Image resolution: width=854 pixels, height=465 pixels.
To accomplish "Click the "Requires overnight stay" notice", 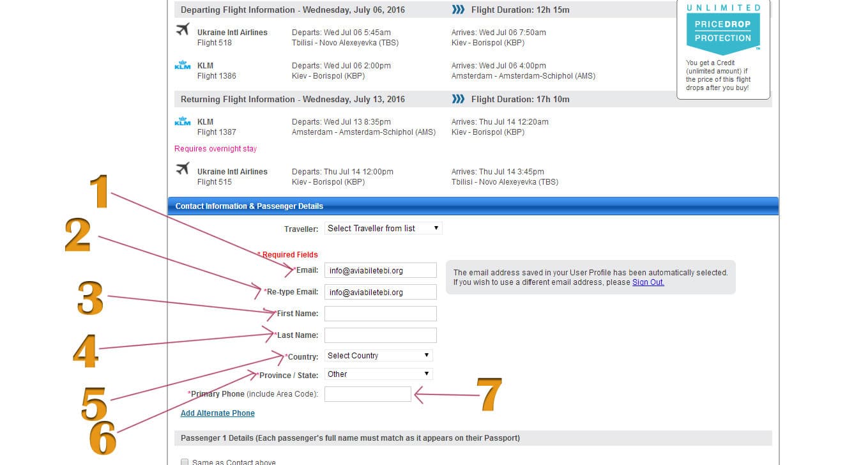I will coord(215,149).
